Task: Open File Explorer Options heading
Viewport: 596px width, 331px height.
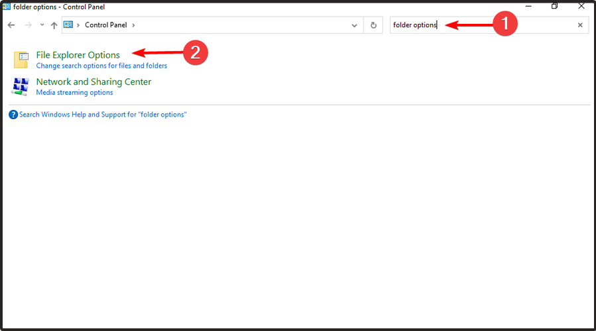Action: (78, 55)
